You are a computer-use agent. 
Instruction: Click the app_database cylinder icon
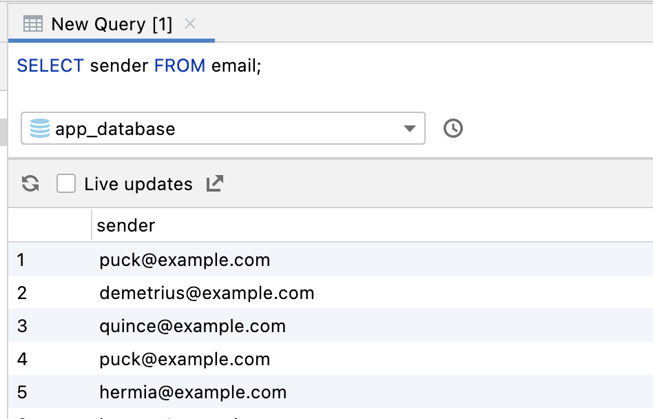(40, 129)
